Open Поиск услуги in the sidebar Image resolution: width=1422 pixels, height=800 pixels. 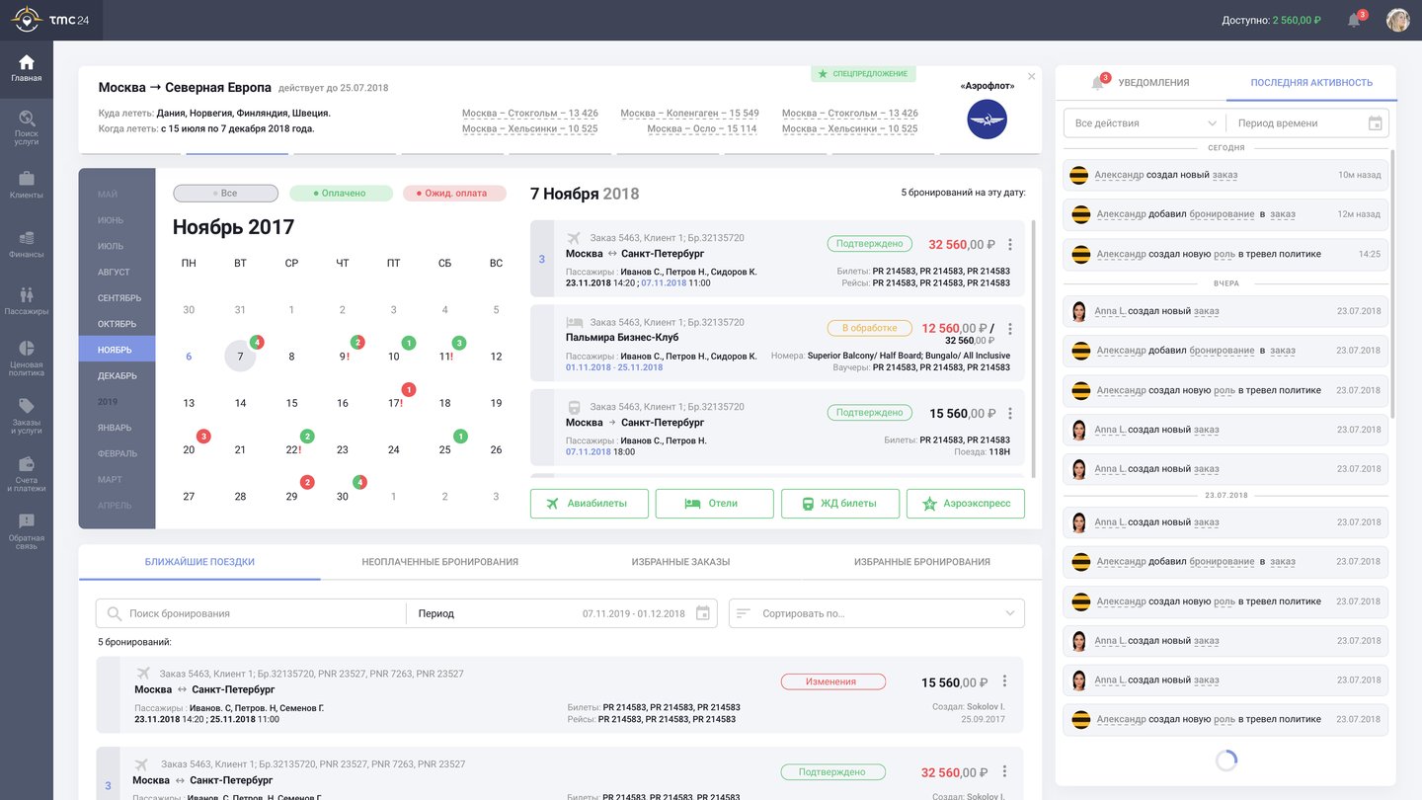tap(27, 126)
